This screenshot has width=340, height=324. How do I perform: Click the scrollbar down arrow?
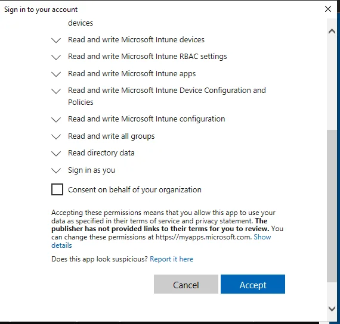pos(332,309)
